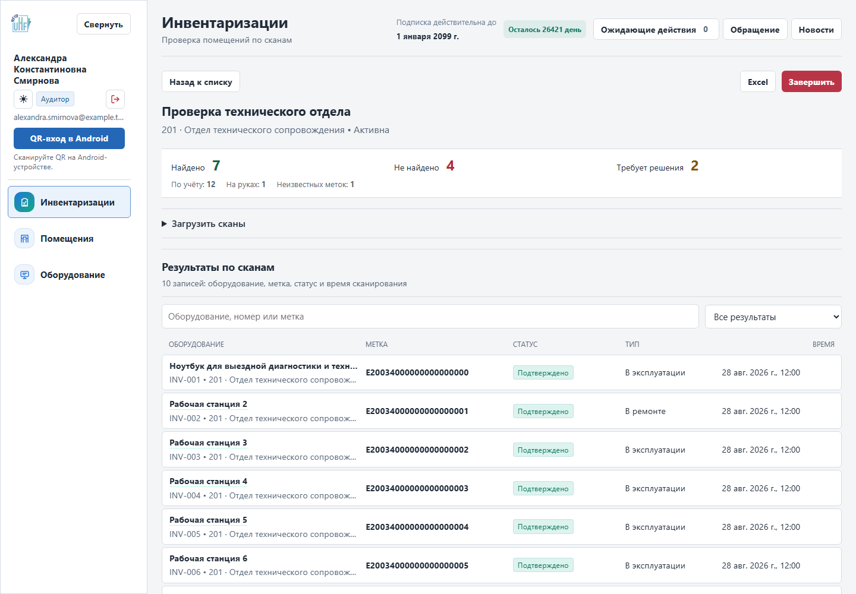Image resolution: width=856 pixels, height=594 pixels.
Task: Open the Рабочая станция 4 link
Action: (208, 481)
